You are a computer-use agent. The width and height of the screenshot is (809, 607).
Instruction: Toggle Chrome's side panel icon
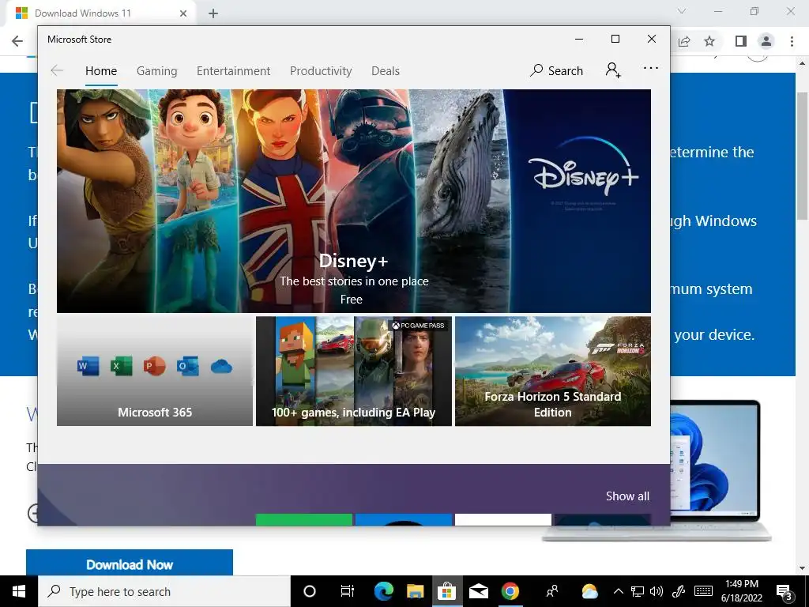click(741, 41)
